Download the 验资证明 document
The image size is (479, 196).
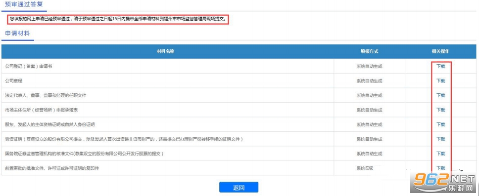pos(440,139)
